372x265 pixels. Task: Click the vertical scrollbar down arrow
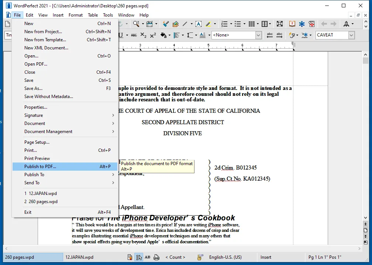point(365,218)
